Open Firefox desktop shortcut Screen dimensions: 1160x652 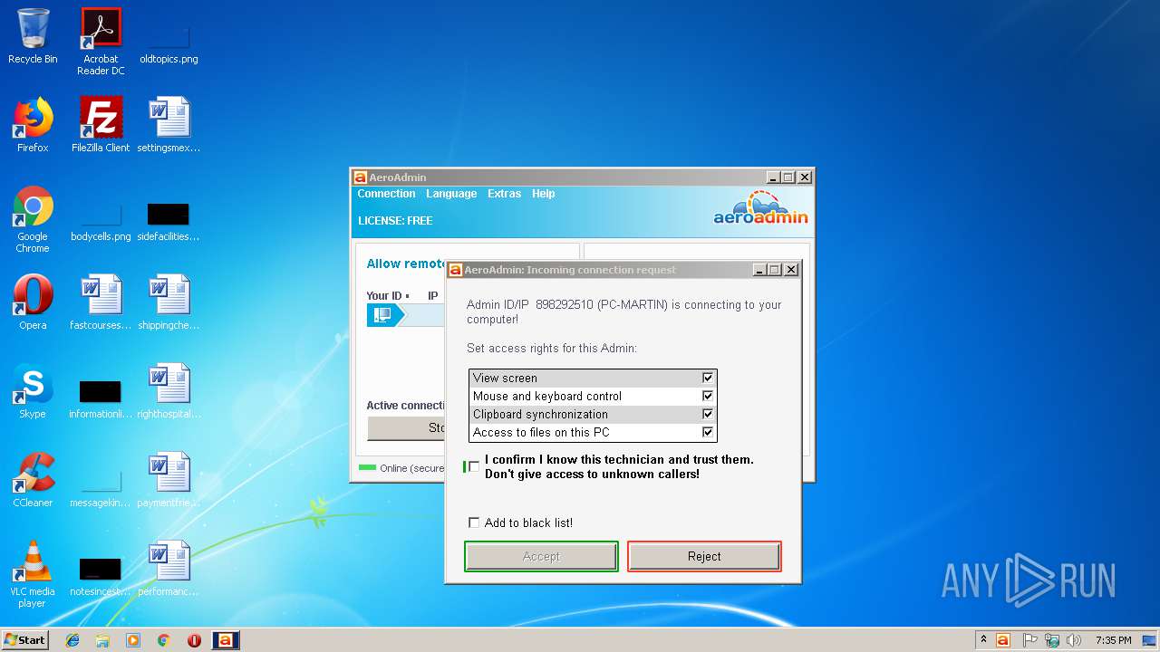[x=33, y=125]
